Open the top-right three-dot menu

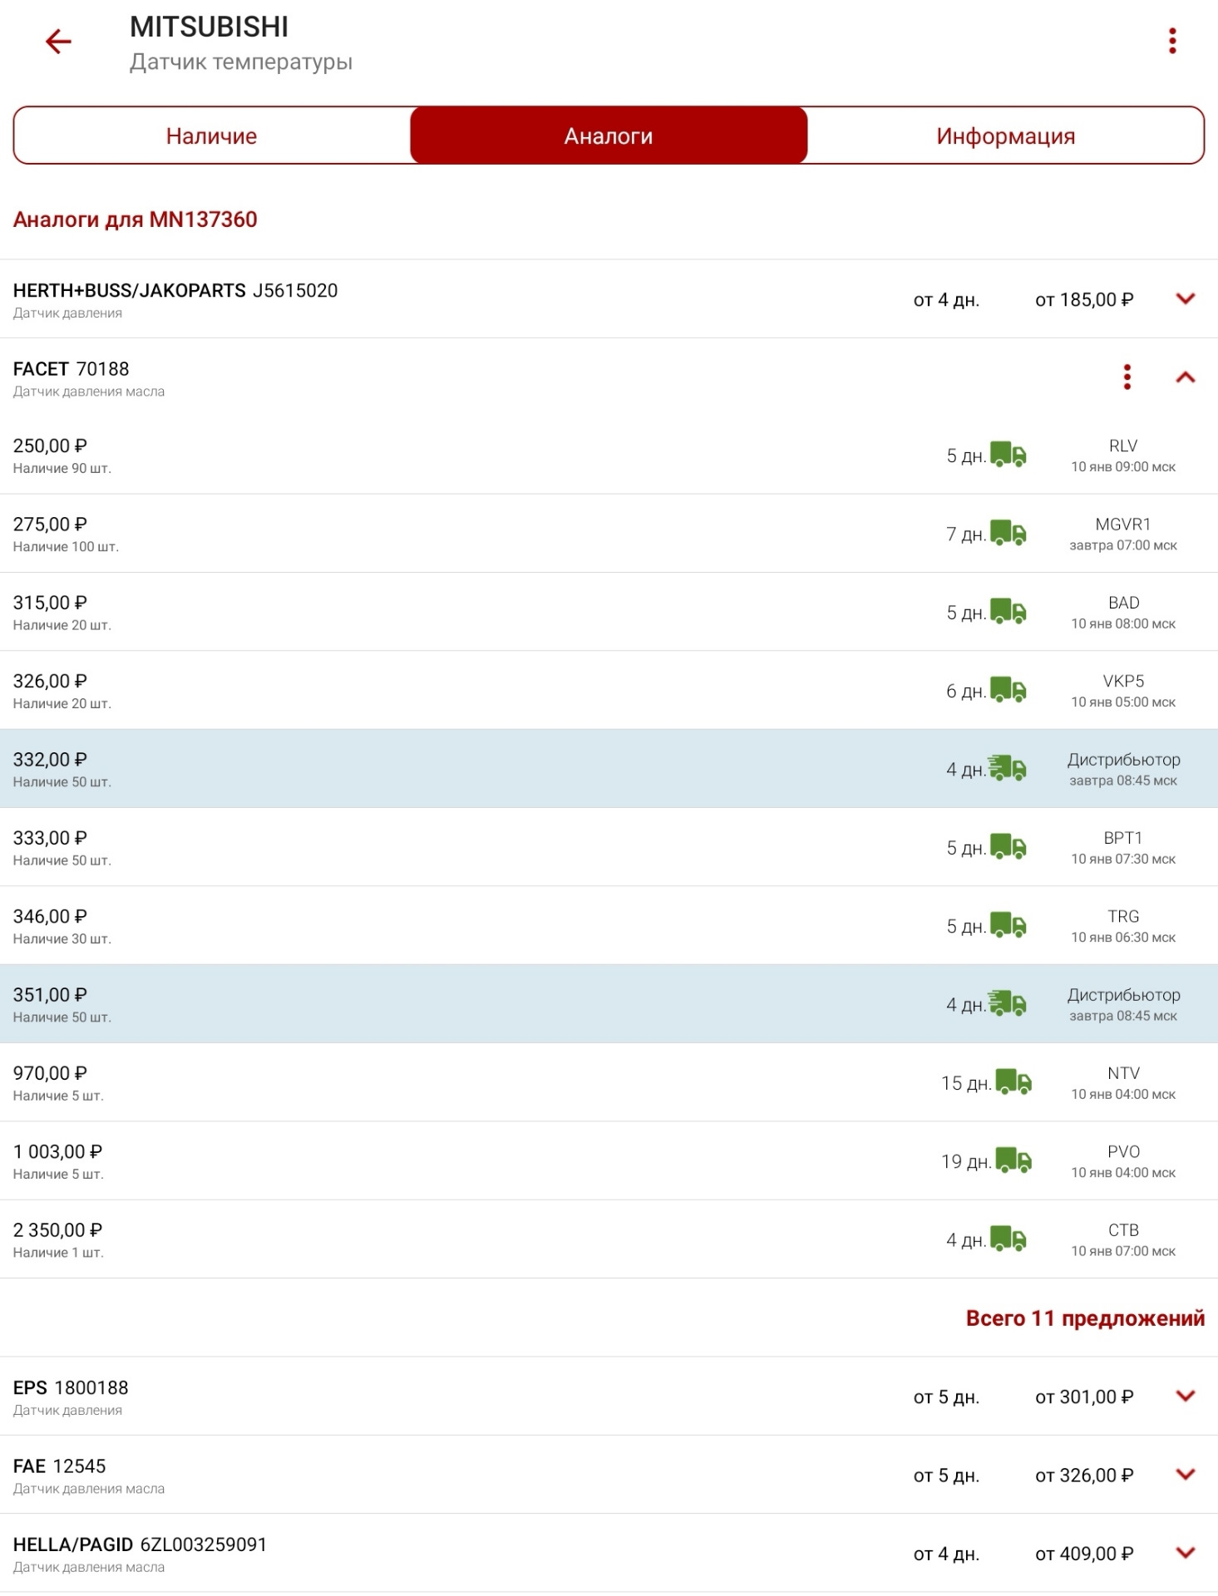(1172, 41)
